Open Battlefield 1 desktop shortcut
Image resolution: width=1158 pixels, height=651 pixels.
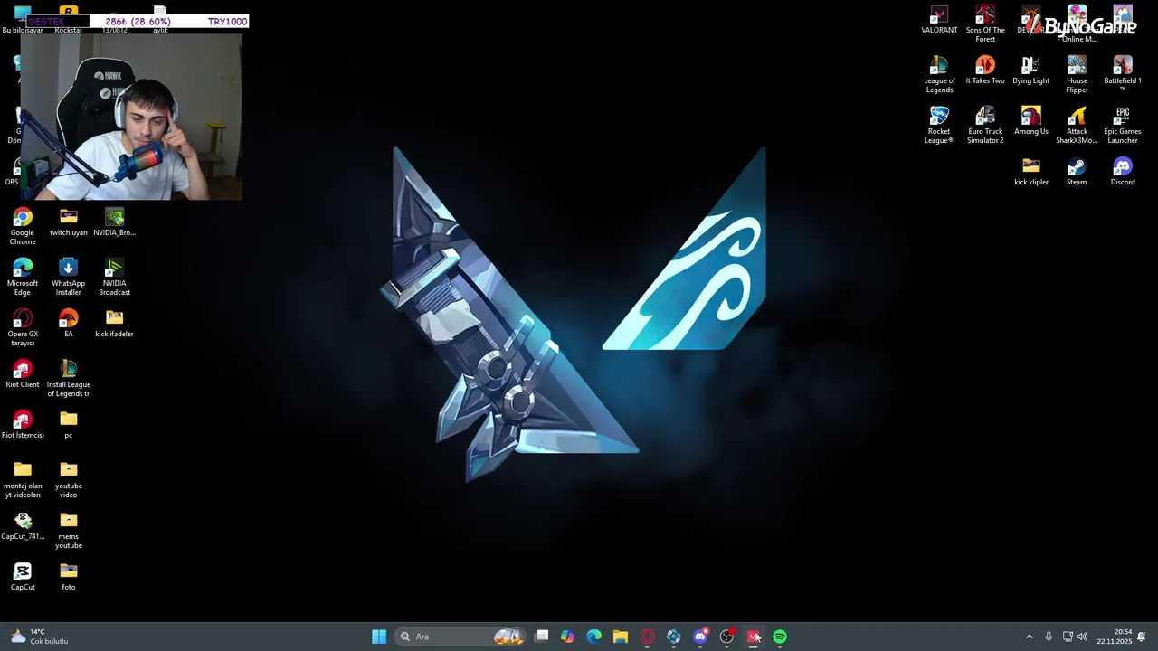click(x=1123, y=72)
